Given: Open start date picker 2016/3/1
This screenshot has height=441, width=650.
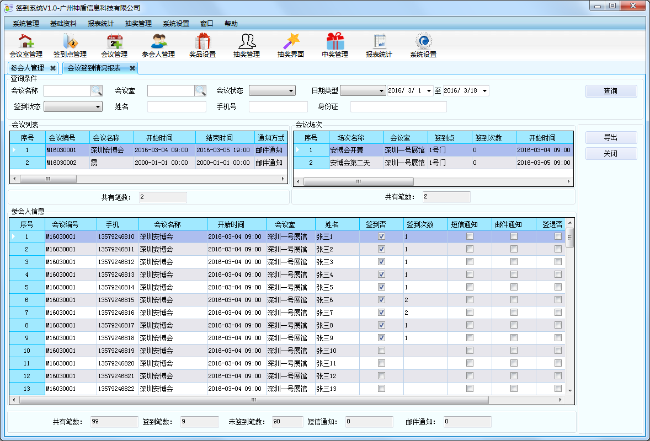Looking at the screenshot, I should pyautogui.click(x=429, y=91).
